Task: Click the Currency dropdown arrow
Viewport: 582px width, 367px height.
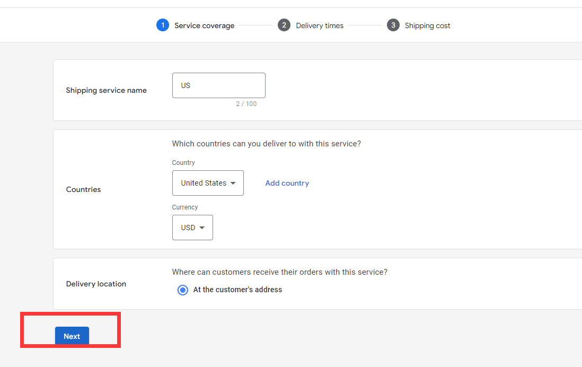Action: pyautogui.click(x=203, y=227)
